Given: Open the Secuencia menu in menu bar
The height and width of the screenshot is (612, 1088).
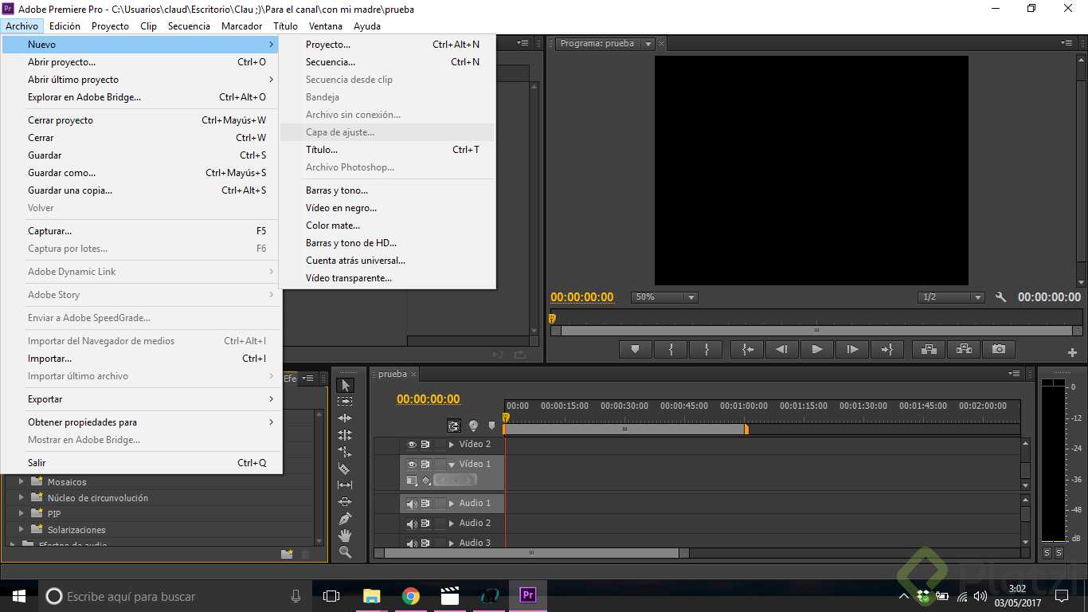Looking at the screenshot, I should (x=189, y=26).
